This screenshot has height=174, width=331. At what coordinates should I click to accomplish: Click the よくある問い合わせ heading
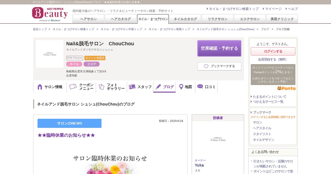(x=265, y=152)
